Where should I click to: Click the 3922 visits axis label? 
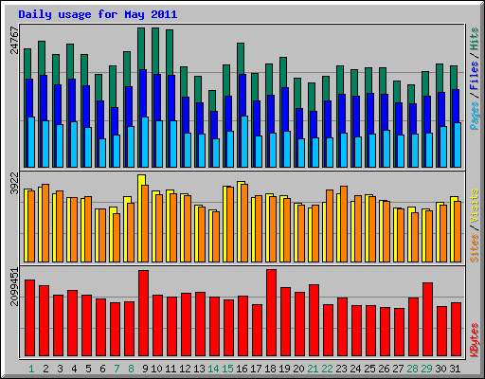click(x=14, y=184)
